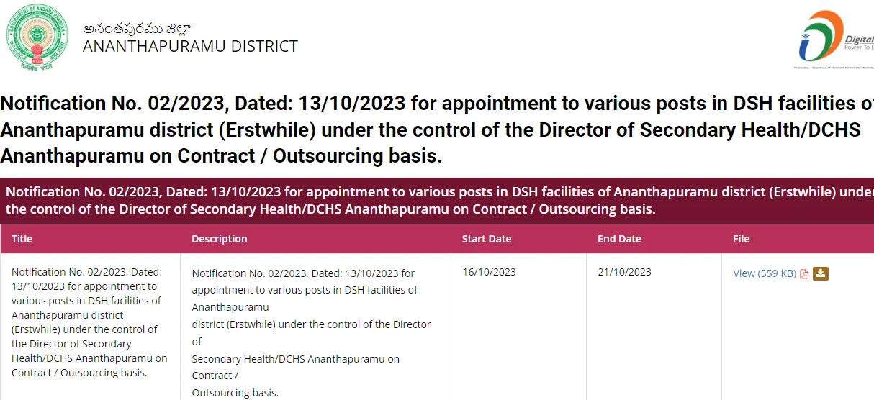The image size is (874, 400).
Task: Click the small caption under Digital India logo
Action: [x=834, y=68]
